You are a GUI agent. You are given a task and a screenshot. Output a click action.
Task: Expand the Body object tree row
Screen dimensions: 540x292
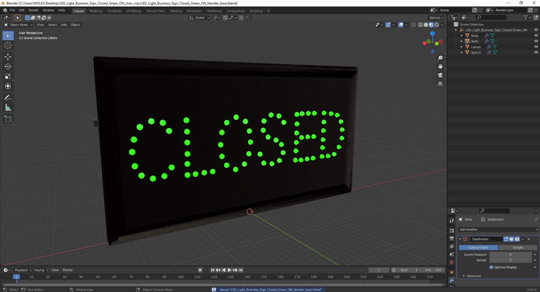[461, 36]
